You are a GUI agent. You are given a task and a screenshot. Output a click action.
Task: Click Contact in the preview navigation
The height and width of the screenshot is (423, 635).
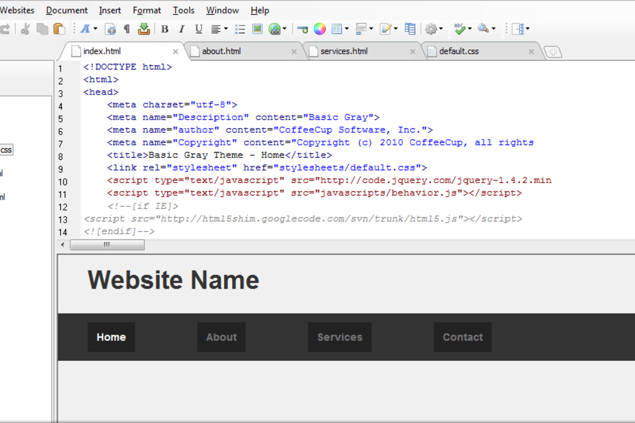click(463, 337)
